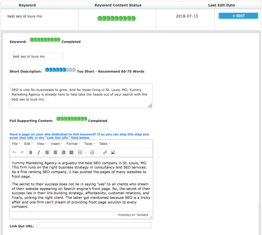This screenshot has width=262, height=235.
Task: Click the 'Full Supporting Content:' label
Action: pos(32,121)
